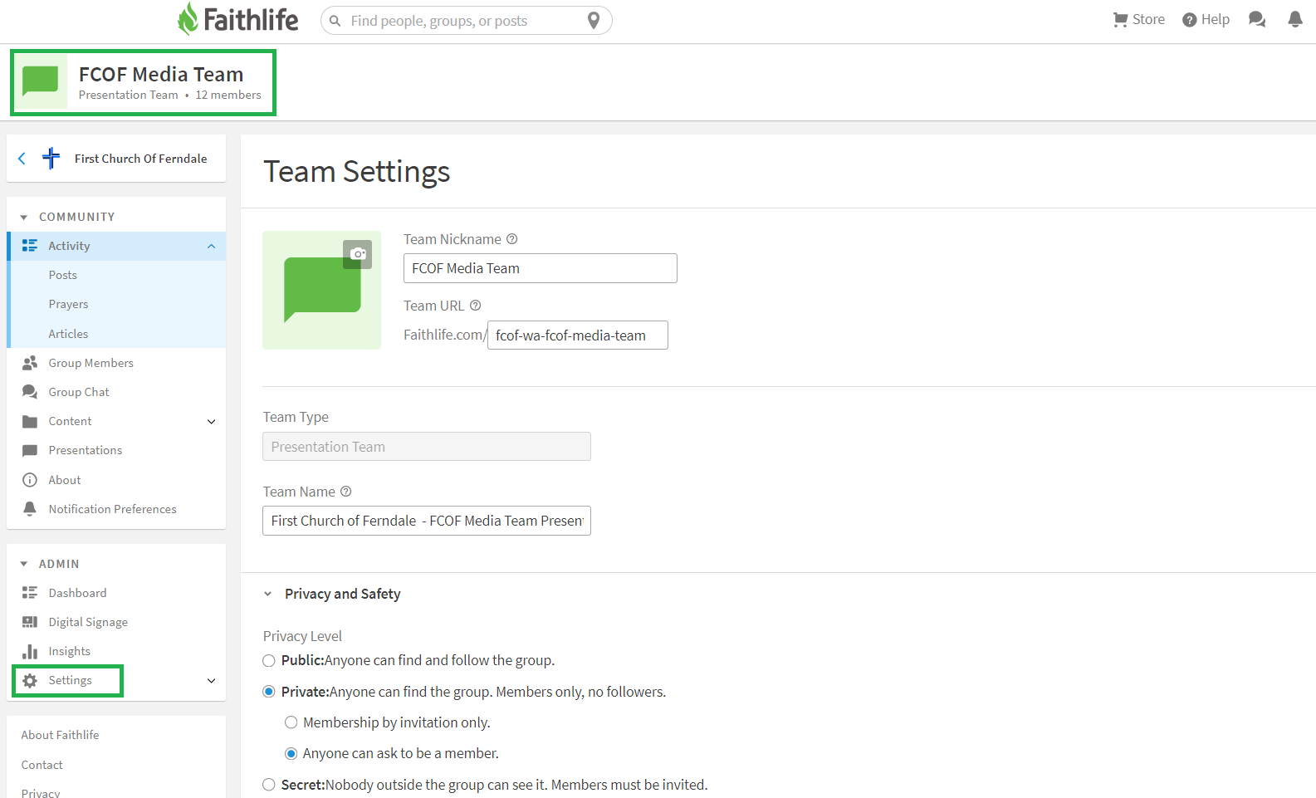This screenshot has width=1316, height=798.
Task: Click the FCOF Media Team group avatar
Action: [41, 82]
